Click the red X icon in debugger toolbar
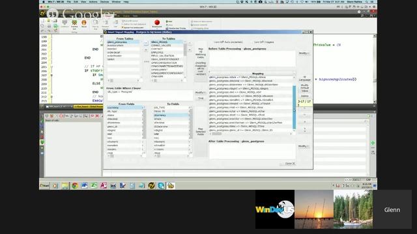 (x=97, y=116)
